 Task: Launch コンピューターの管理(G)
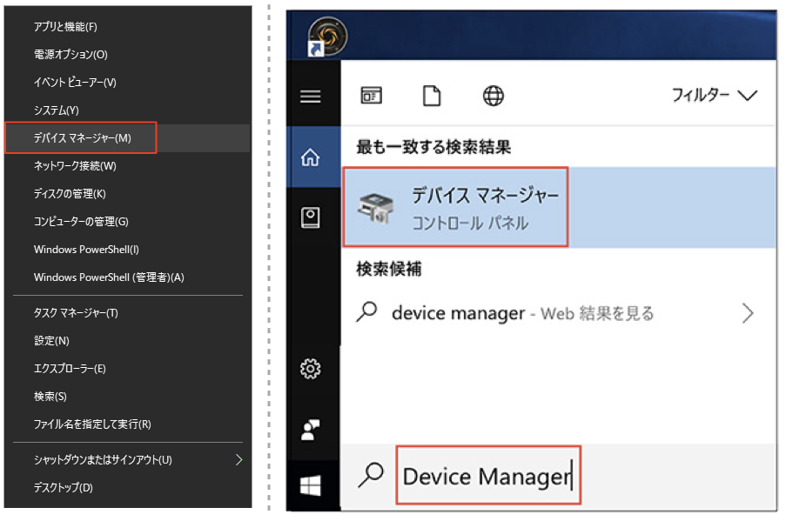coord(127,222)
